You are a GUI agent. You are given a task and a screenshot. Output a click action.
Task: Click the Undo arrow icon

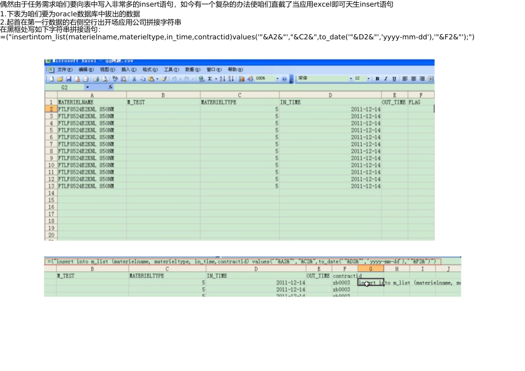click(174, 79)
